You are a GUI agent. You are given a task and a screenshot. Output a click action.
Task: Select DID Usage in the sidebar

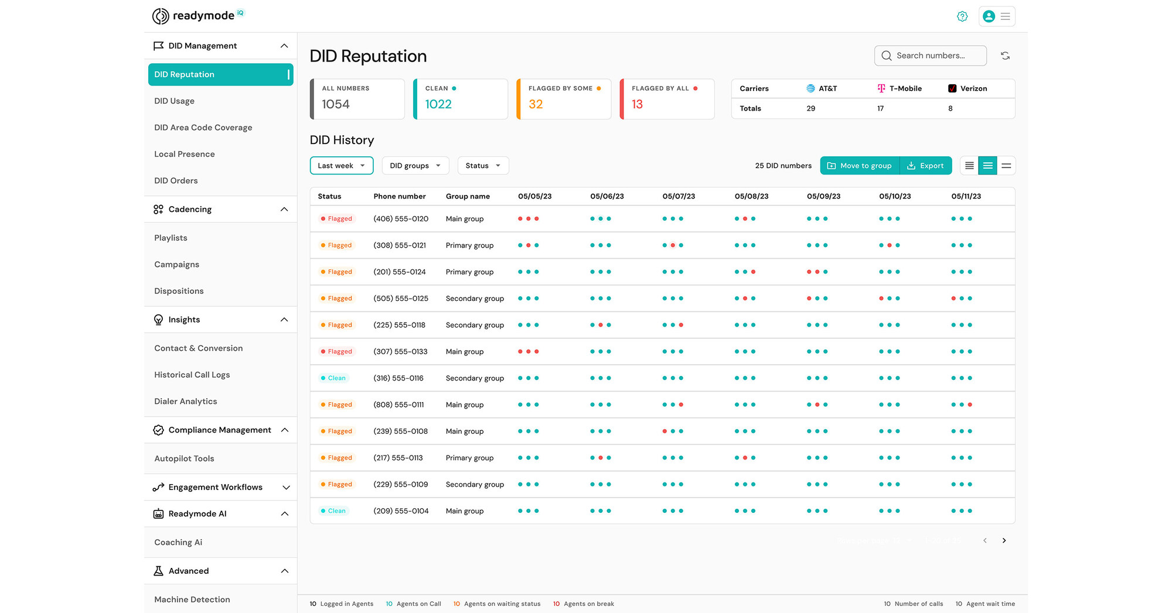click(173, 101)
